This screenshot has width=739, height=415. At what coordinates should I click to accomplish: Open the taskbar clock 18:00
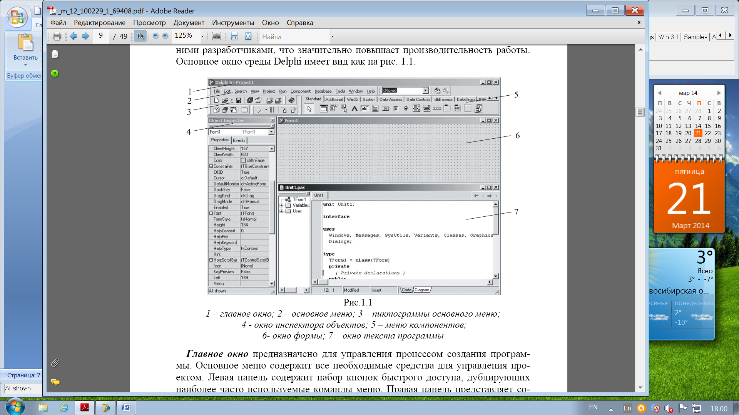point(719,408)
